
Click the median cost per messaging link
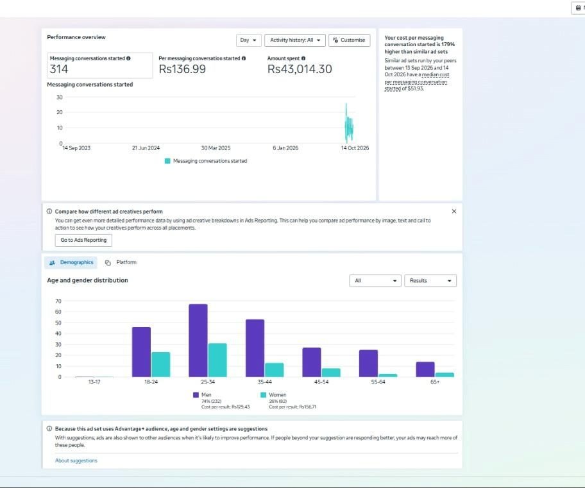point(416,81)
